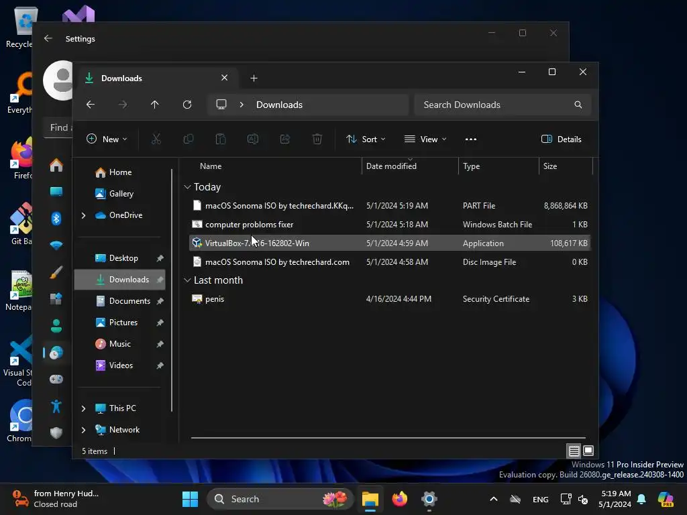The width and height of the screenshot is (687, 515).
Task: Close the Downloads tab
Action: point(224,78)
